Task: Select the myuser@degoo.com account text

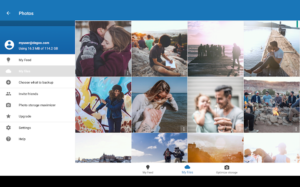Action: [34, 43]
